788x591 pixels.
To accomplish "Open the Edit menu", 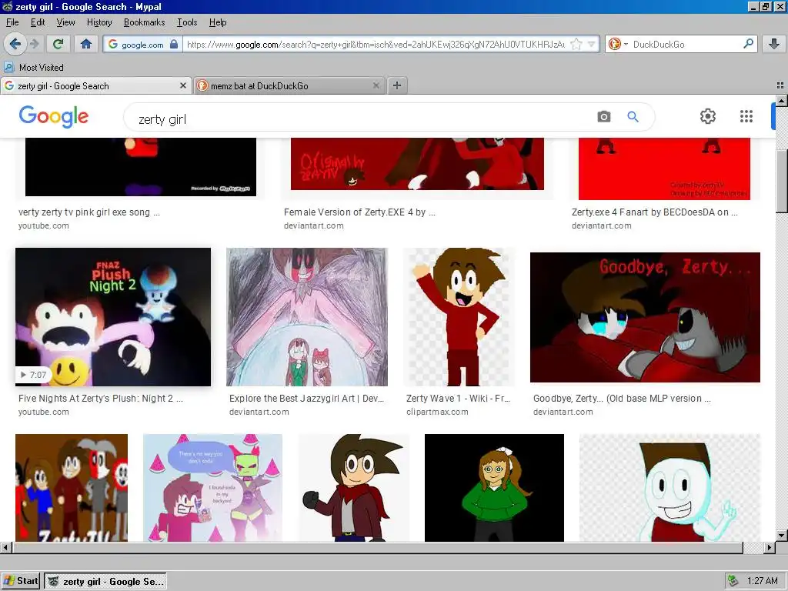I will coord(38,22).
